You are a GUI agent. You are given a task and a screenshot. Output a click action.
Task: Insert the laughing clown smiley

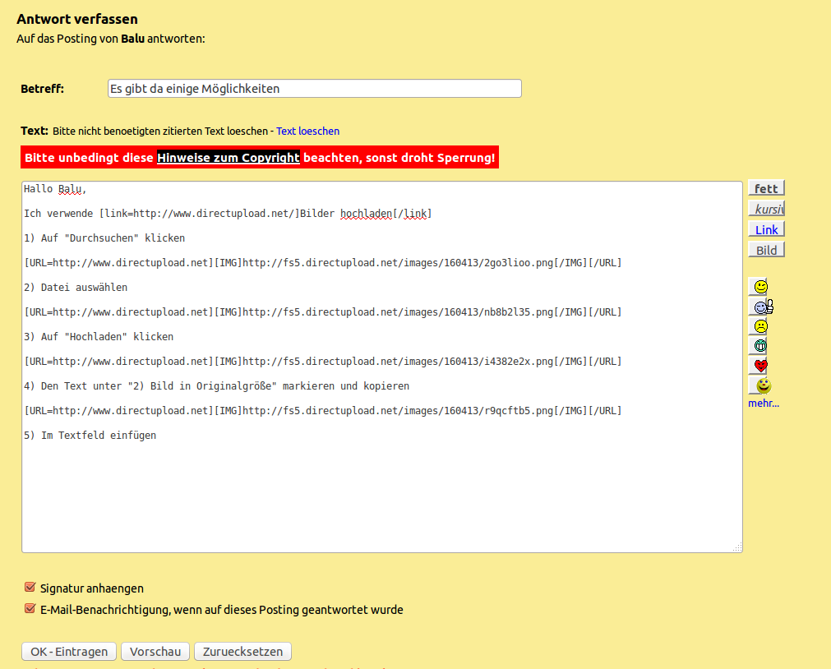pos(762,385)
